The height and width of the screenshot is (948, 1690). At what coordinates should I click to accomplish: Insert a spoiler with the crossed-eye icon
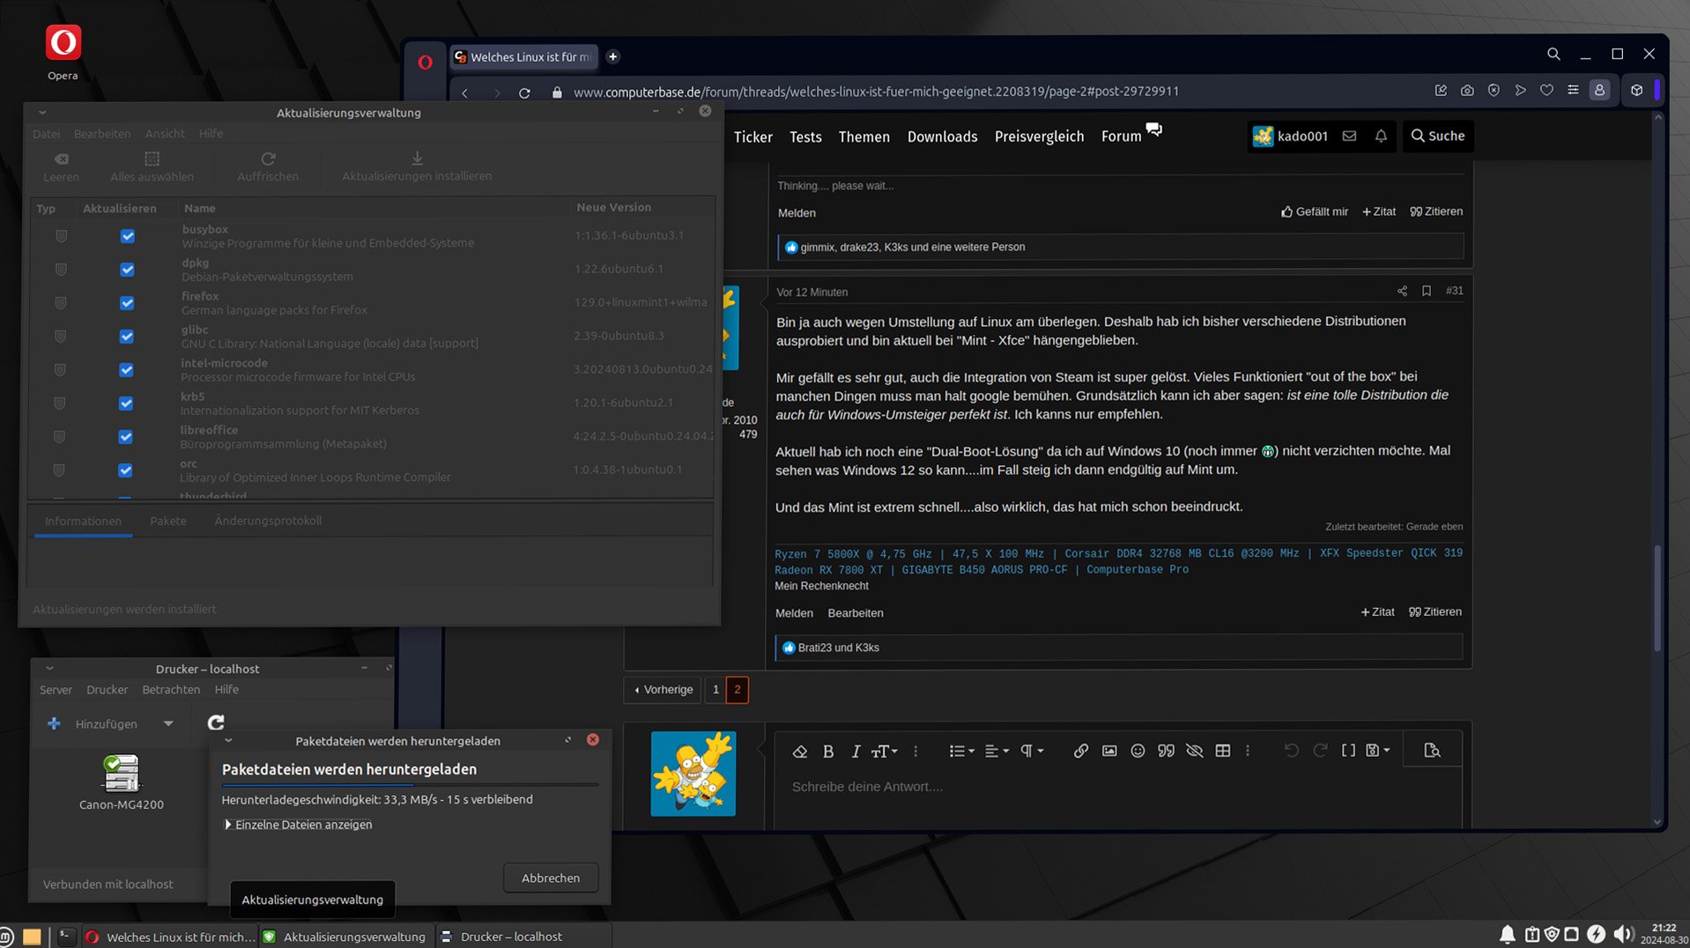1194,751
